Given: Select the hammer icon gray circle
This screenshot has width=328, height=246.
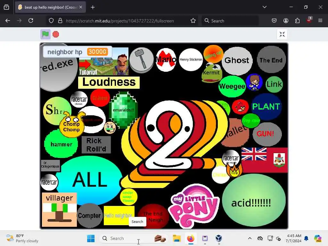Looking at the screenshot, I should [x=142, y=60].
